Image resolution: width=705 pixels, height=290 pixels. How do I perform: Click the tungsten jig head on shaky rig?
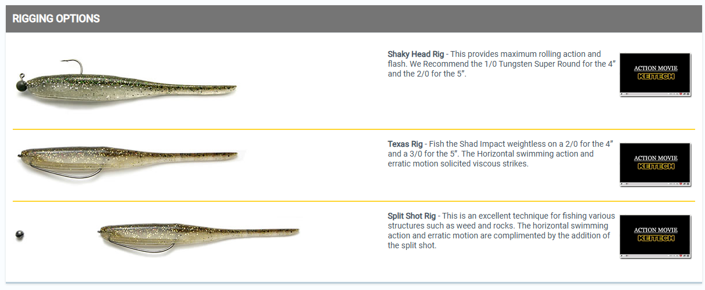click(23, 85)
